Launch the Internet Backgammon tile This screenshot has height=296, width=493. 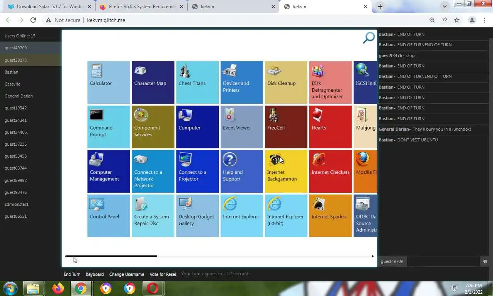[x=286, y=171]
